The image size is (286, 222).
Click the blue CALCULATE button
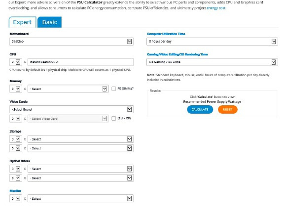[x=200, y=109]
